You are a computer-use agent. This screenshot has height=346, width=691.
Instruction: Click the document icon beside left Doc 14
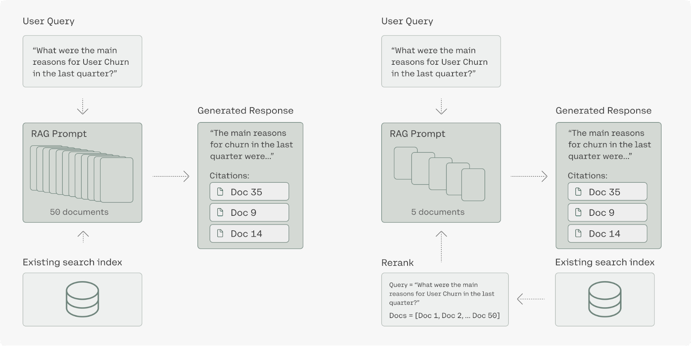220,233
